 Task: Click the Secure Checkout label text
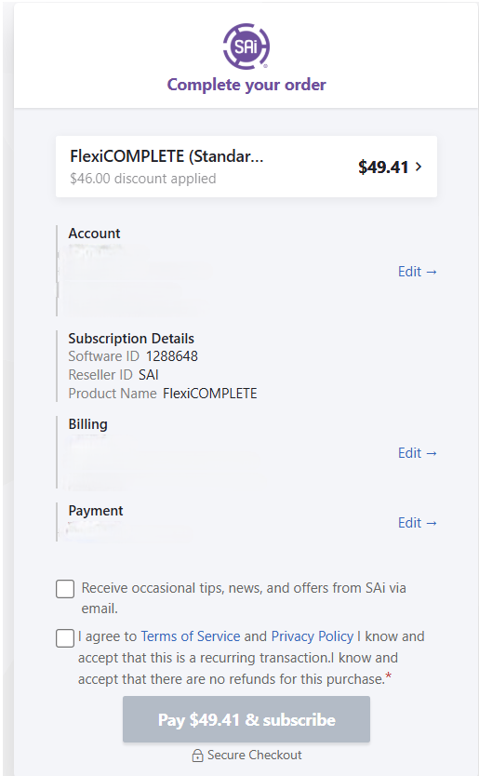(x=254, y=755)
